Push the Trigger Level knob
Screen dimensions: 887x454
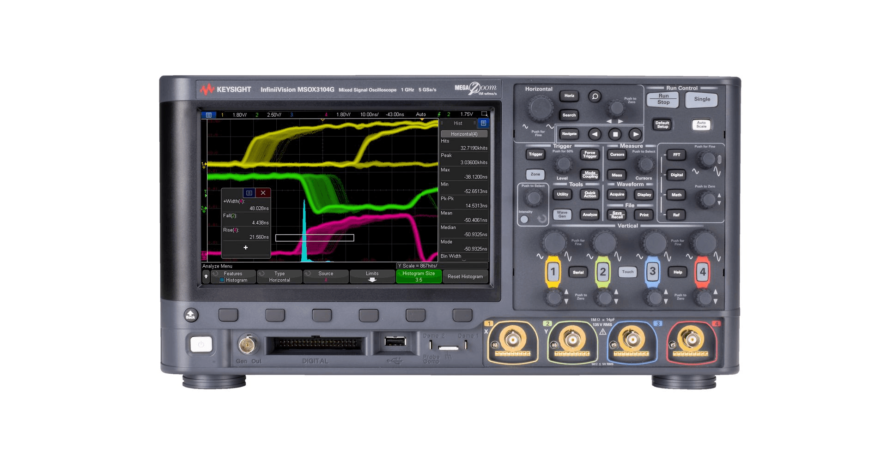[563, 163]
